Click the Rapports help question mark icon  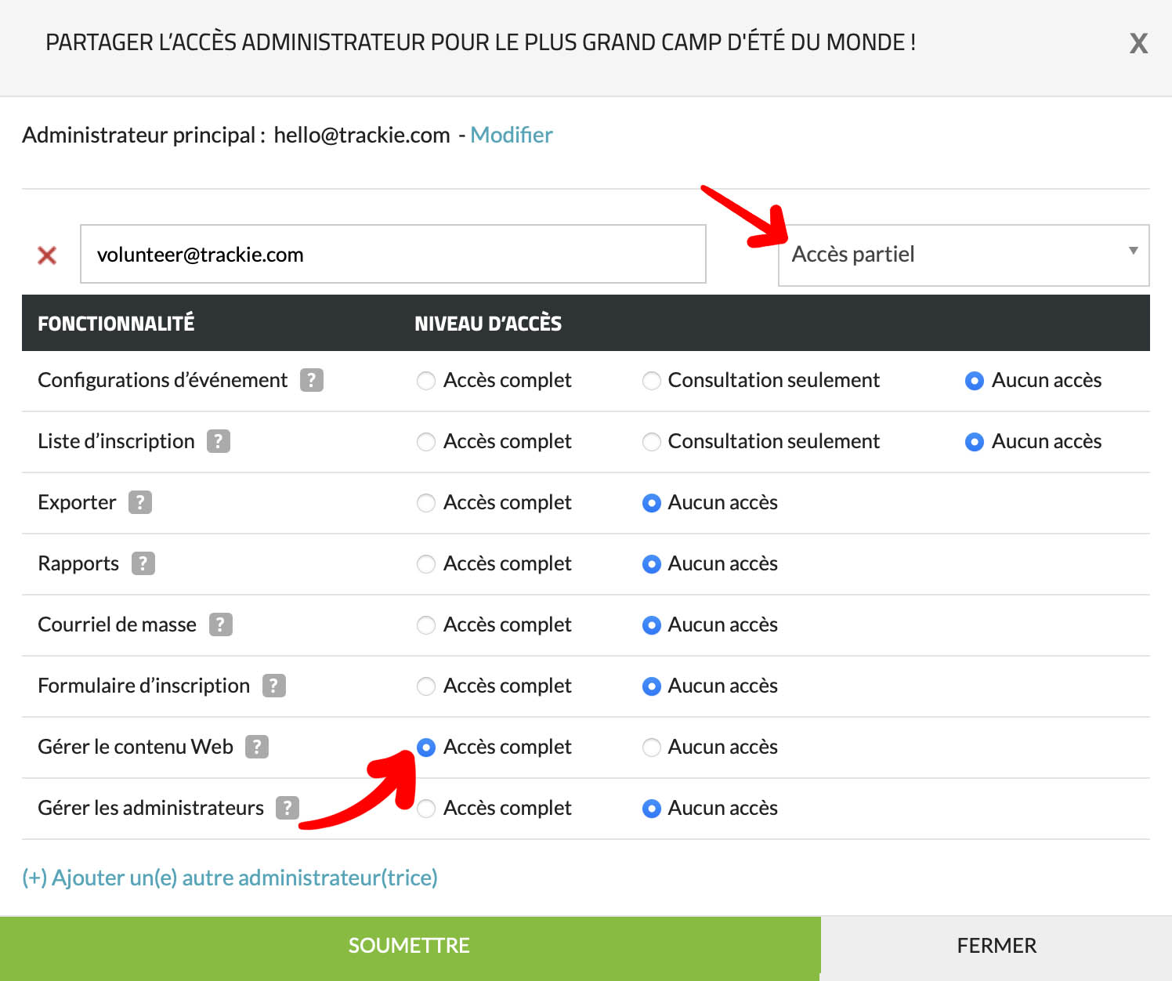tap(143, 563)
